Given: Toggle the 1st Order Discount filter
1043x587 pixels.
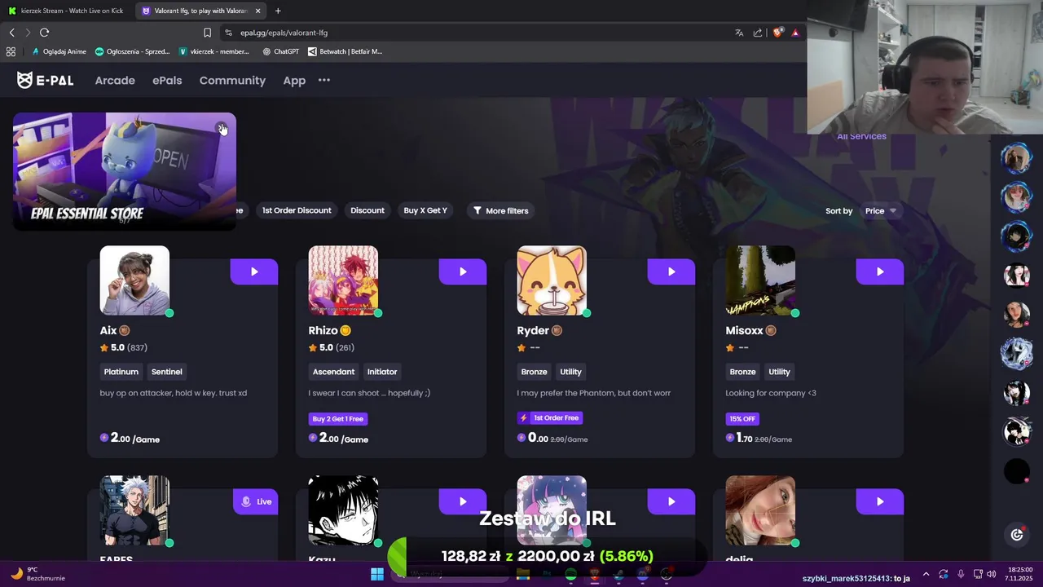Looking at the screenshot, I should (297, 210).
